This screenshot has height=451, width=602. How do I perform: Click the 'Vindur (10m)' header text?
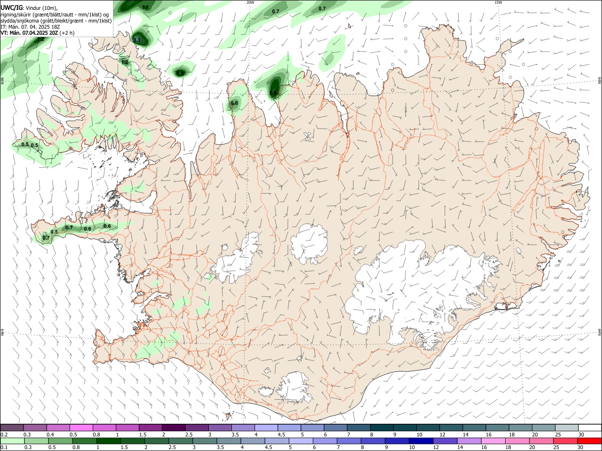[41, 8]
